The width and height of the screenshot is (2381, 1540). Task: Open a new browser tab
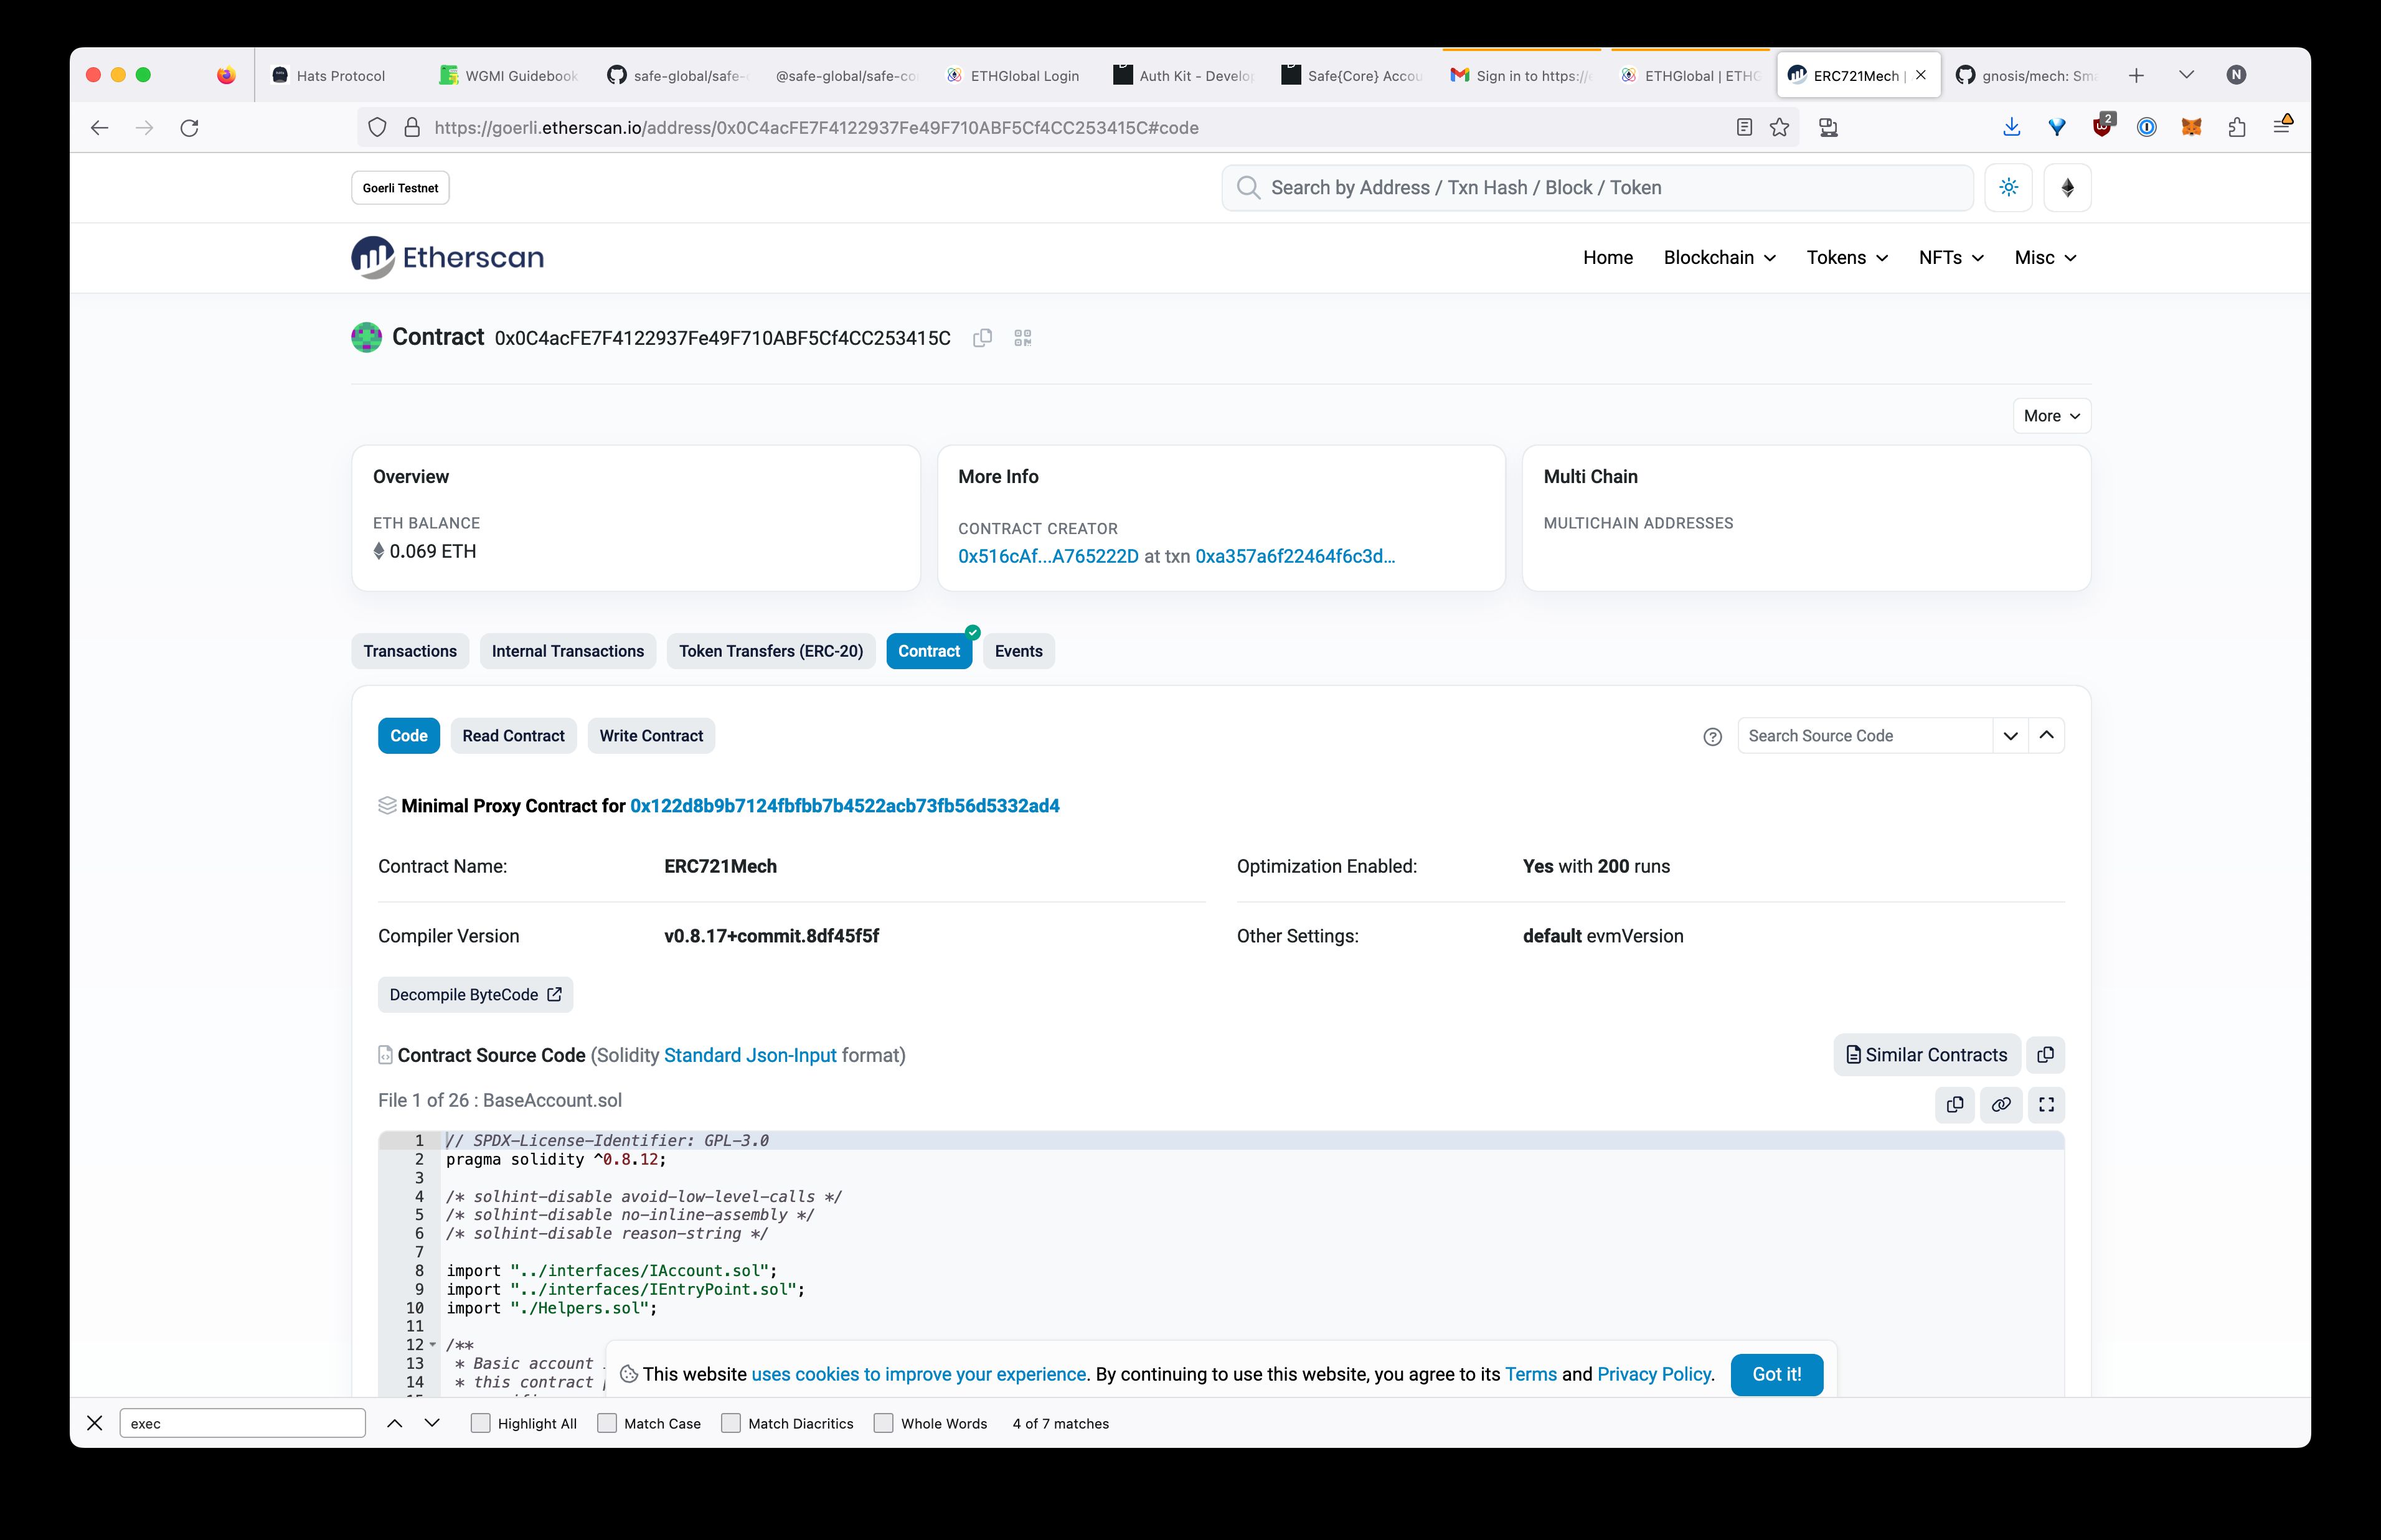click(x=2136, y=76)
